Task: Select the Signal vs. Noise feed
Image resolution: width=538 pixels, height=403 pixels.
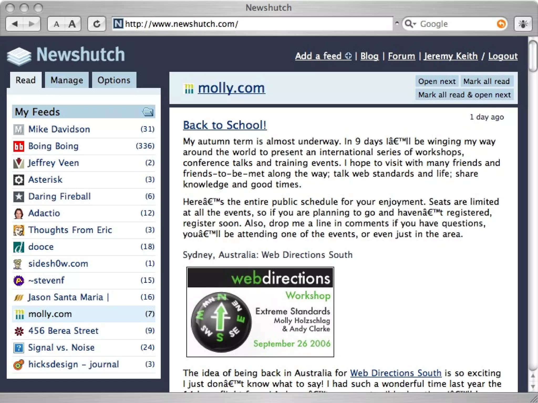Action: pos(61,348)
